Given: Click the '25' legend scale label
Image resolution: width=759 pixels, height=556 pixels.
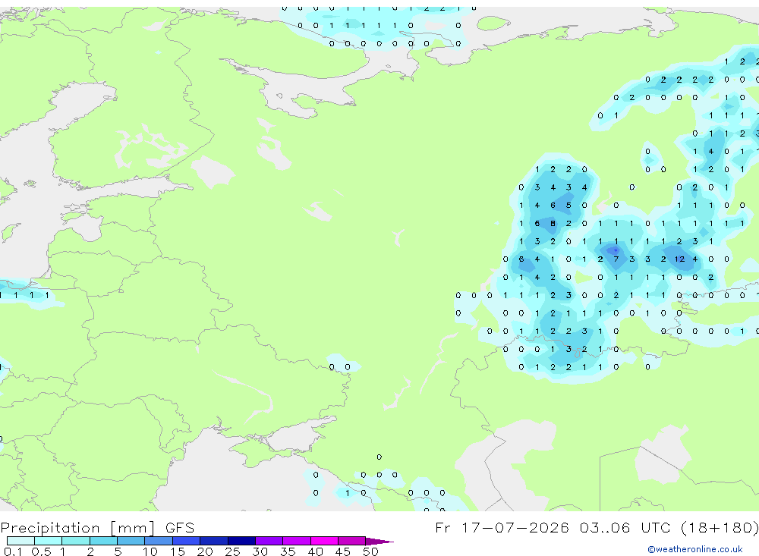Looking at the screenshot, I should [232, 551].
